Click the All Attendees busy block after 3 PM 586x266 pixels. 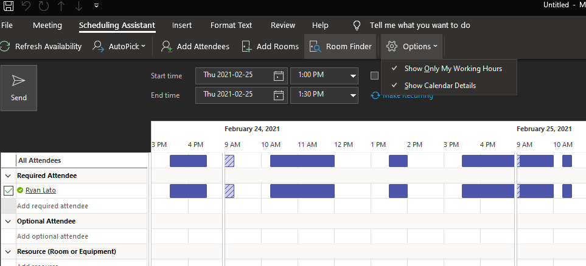coord(488,161)
